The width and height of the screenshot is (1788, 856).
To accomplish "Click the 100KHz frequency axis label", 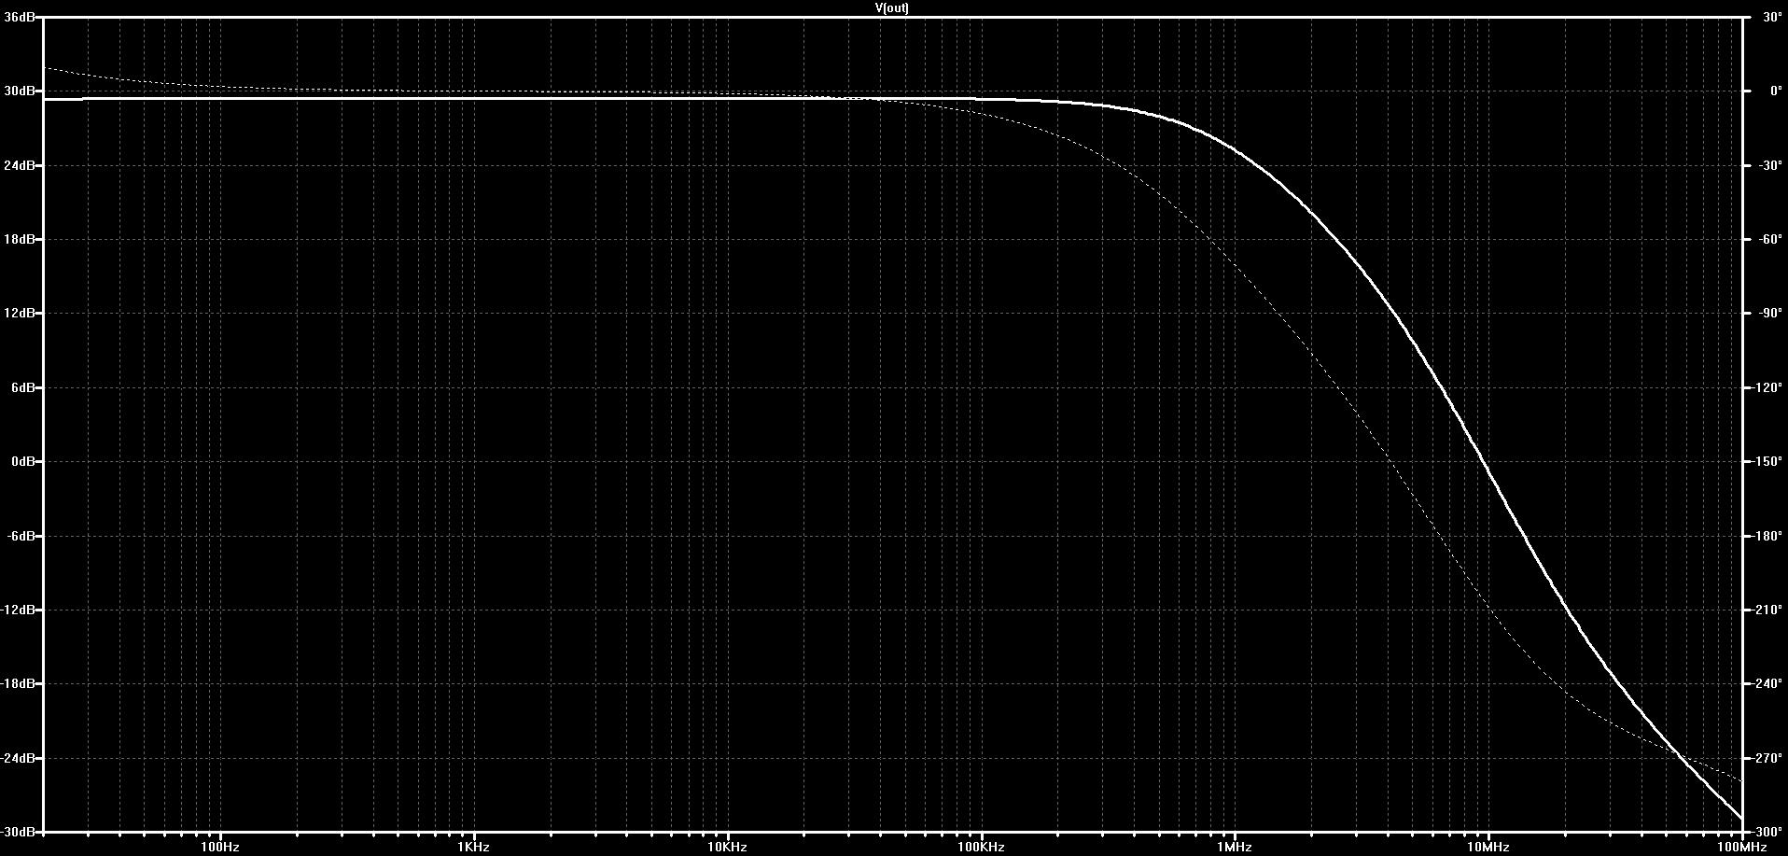I will [x=981, y=848].
